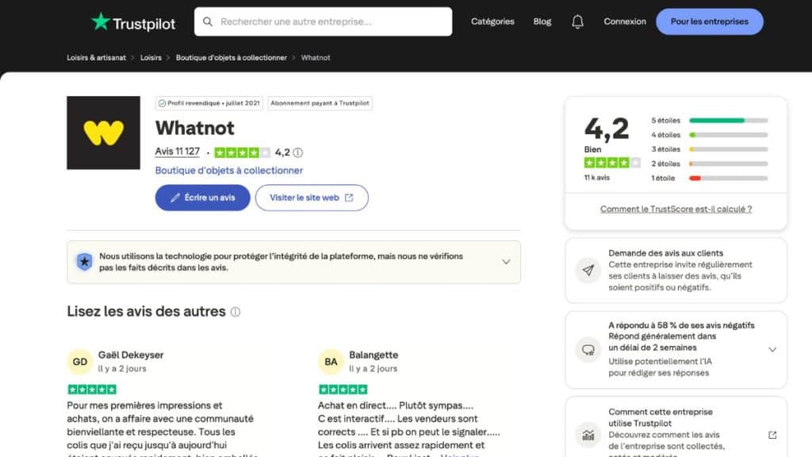Open Loisirs & artisanat breadcrumb
This screenshot has height=457, width=812.
point(96,57)
